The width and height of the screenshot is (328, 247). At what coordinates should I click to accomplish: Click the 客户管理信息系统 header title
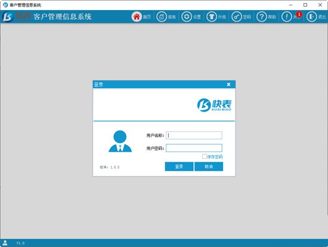pos(63,17)
